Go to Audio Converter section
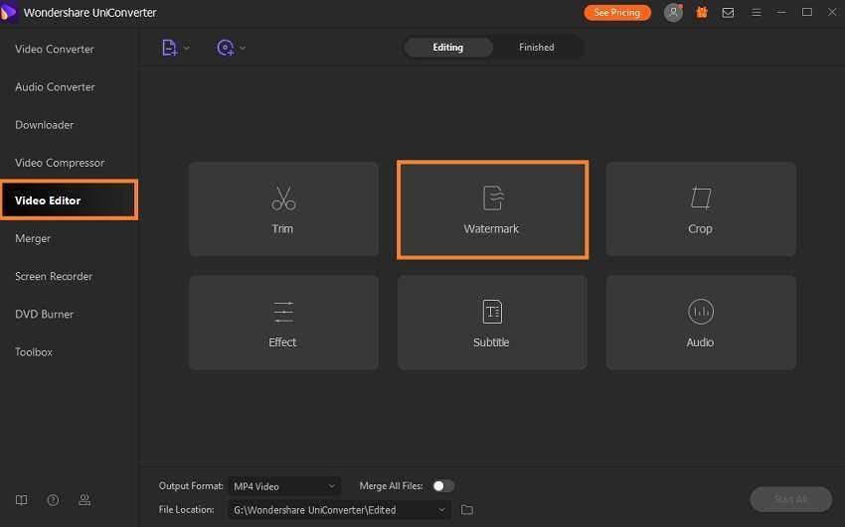The height and width of the screenshot is (527, 845). [x=55, y=87]
